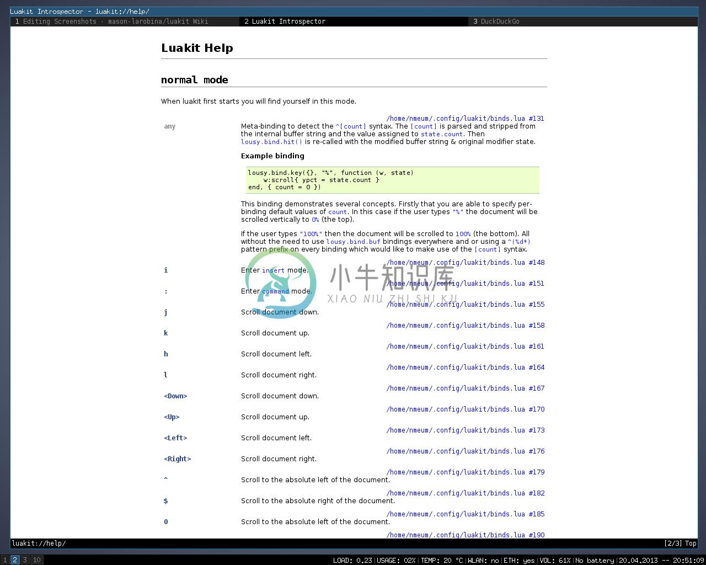Open binds.lua #167 source link
Viewport: 706px width, 565px height.
(x=466, y=388)
